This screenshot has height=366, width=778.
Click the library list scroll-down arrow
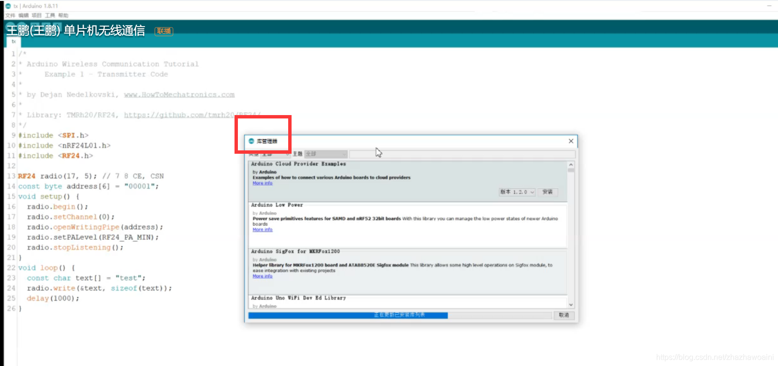[571, 305]
